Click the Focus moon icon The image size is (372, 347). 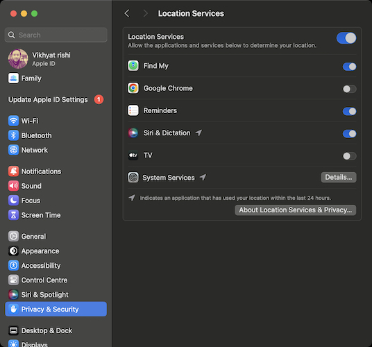click(x=13, y=201)
